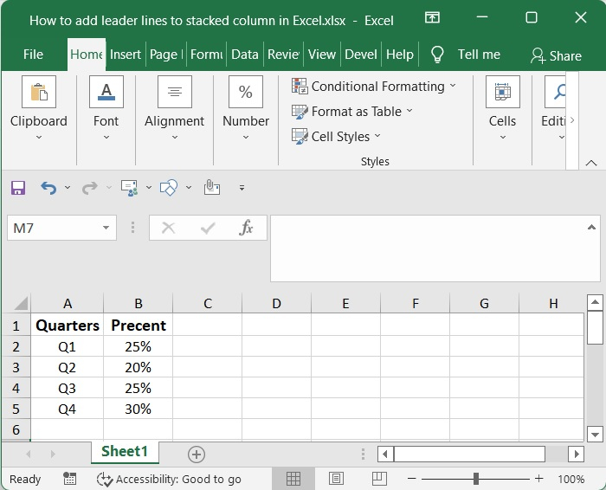
Task: Click the Insert Function fx icon
Action: (247, 228)
